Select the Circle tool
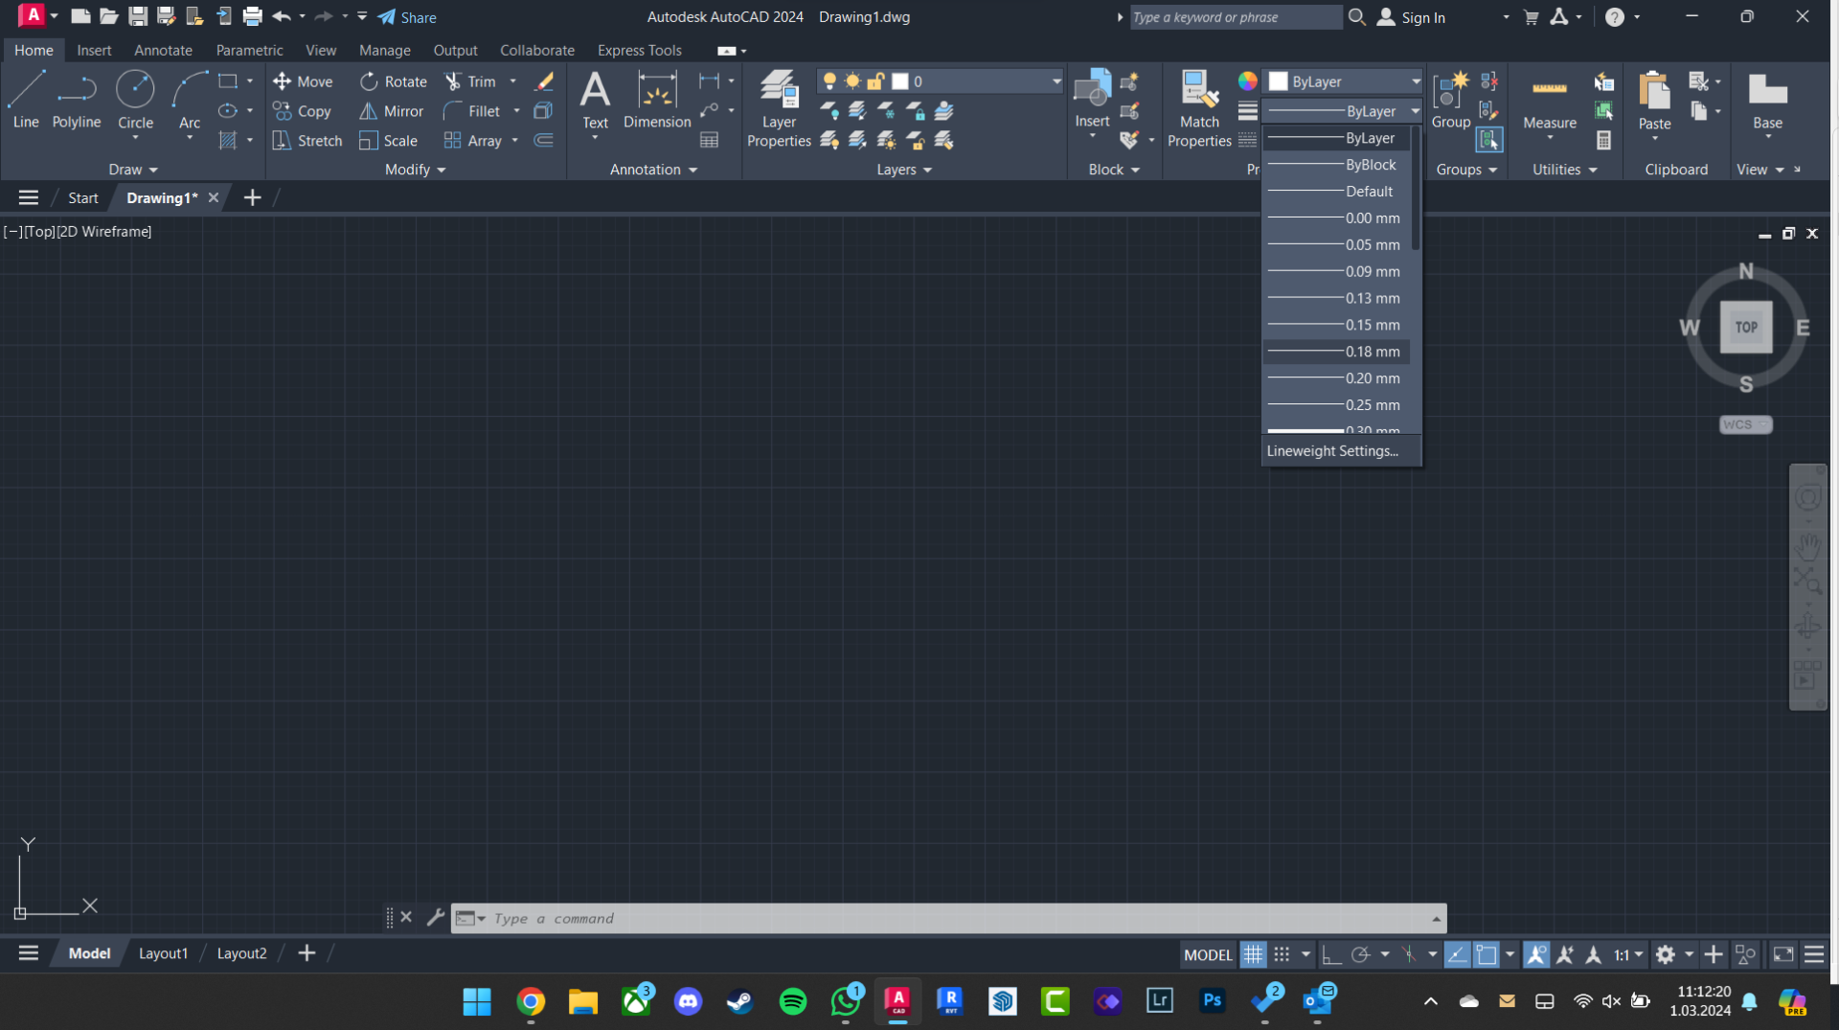1839x1030 pixels. 135,101
